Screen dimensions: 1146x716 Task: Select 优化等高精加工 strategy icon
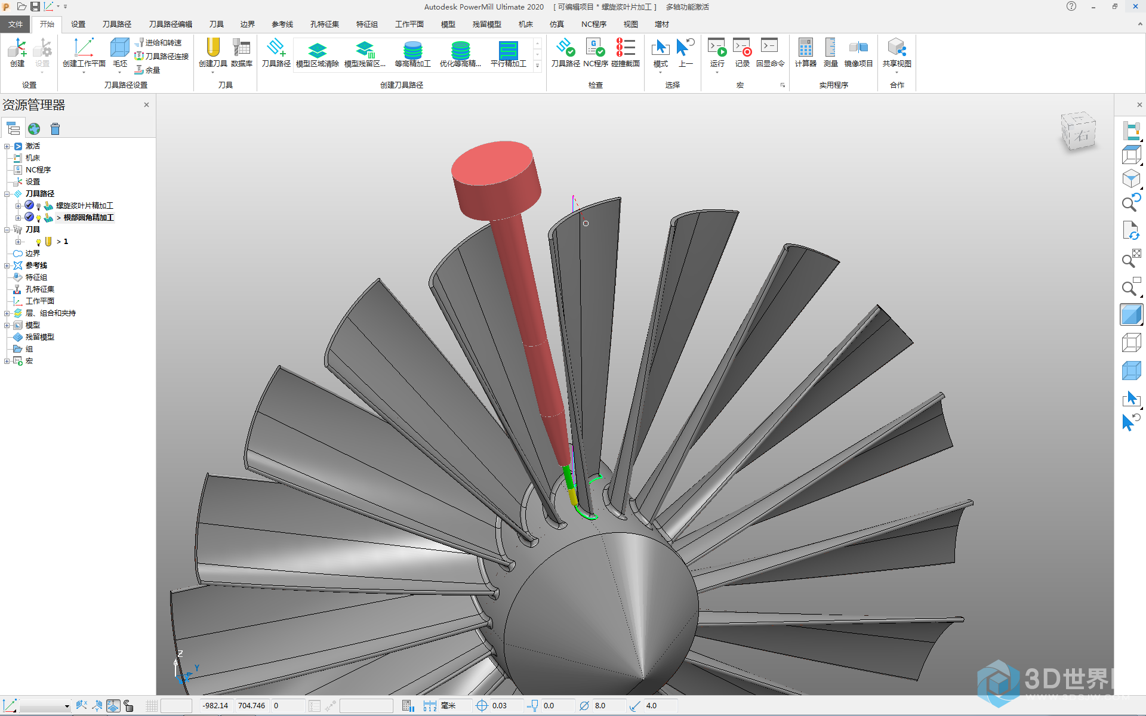[x=460, y=50]
